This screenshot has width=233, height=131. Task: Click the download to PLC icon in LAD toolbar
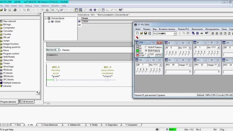(47, 10)
